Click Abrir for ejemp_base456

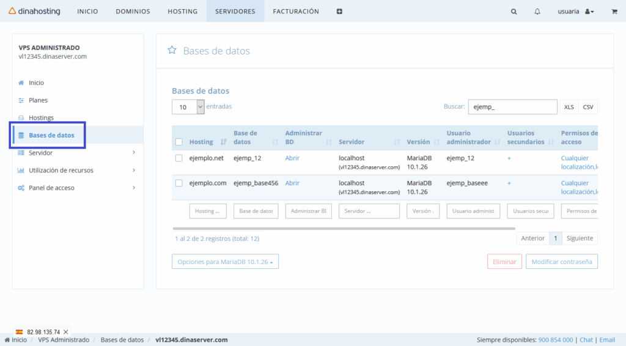[x=292, y=183]
